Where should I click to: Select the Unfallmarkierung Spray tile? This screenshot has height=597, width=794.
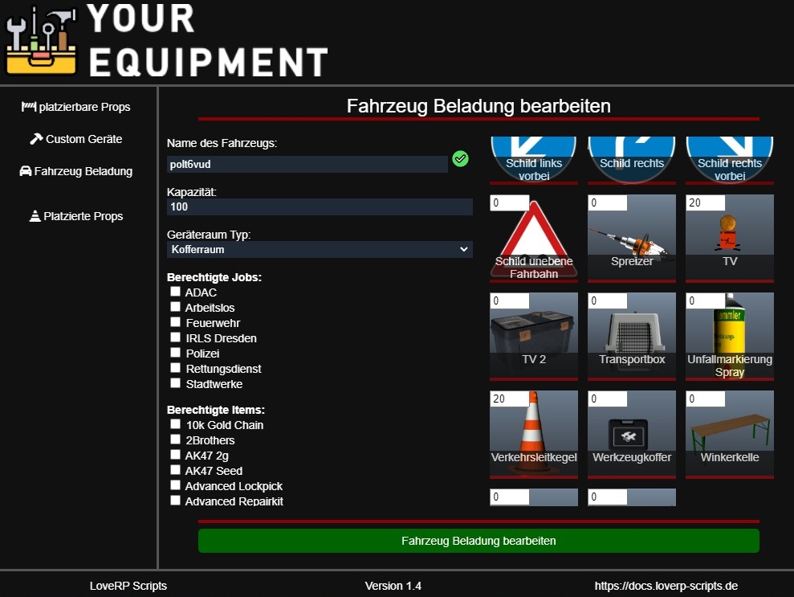point(730,337)
